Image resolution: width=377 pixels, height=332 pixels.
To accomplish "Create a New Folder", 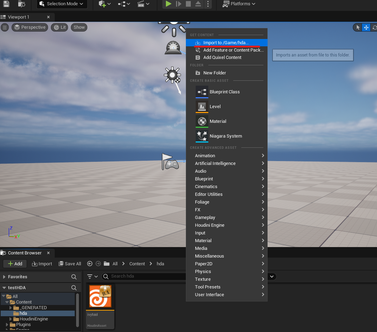I will click(x=227, y=73).
